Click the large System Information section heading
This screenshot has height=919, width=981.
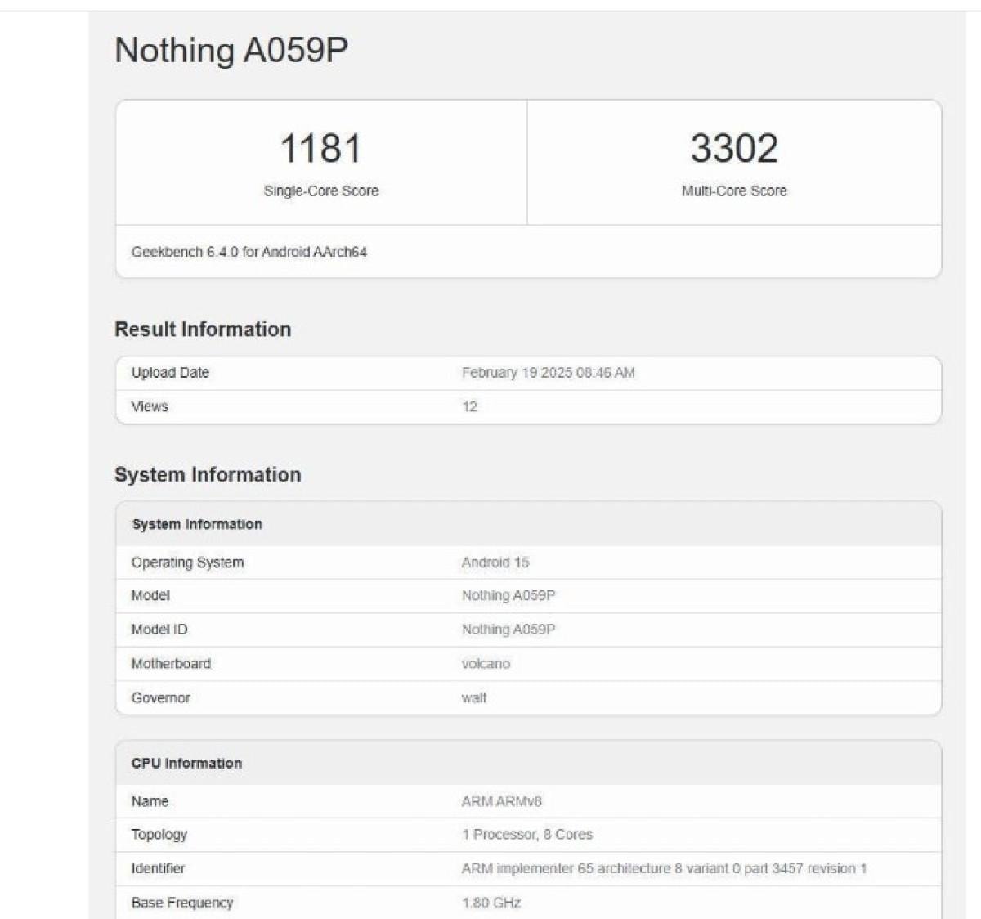tap(208, 475)
